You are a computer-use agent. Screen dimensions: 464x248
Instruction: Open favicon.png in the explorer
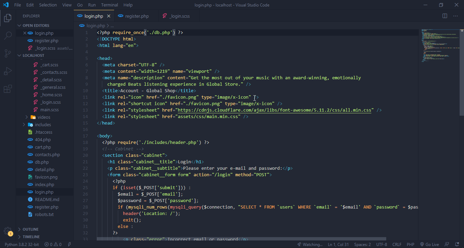point(44,177)
